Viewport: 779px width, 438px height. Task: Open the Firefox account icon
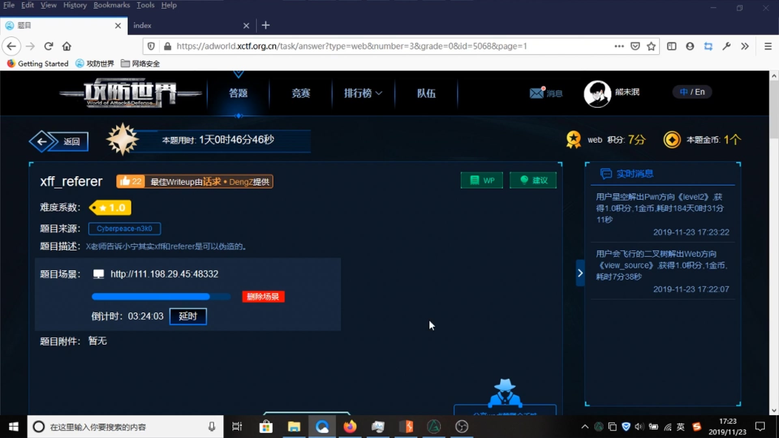pos(690,46)
